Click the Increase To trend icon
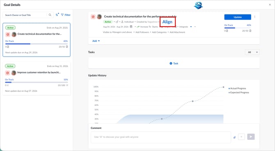This screenshot has height=151, width=275. [138, 27]
